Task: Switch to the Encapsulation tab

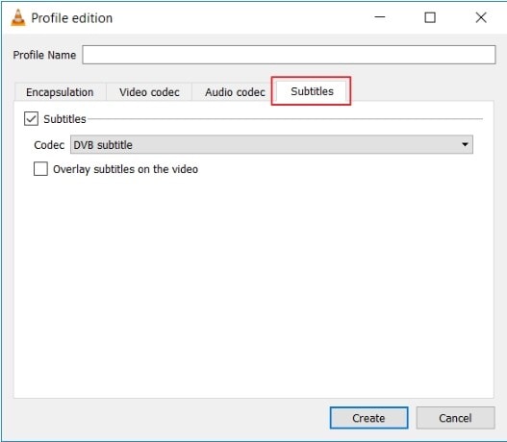Action: [61, 92]
